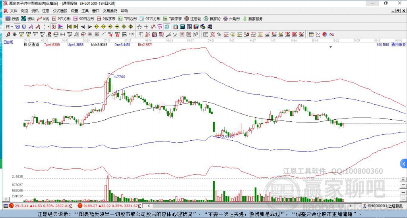Open the 窗口 menu
Viewport: 407px width, 218px height.
click(x=96, y=11)
